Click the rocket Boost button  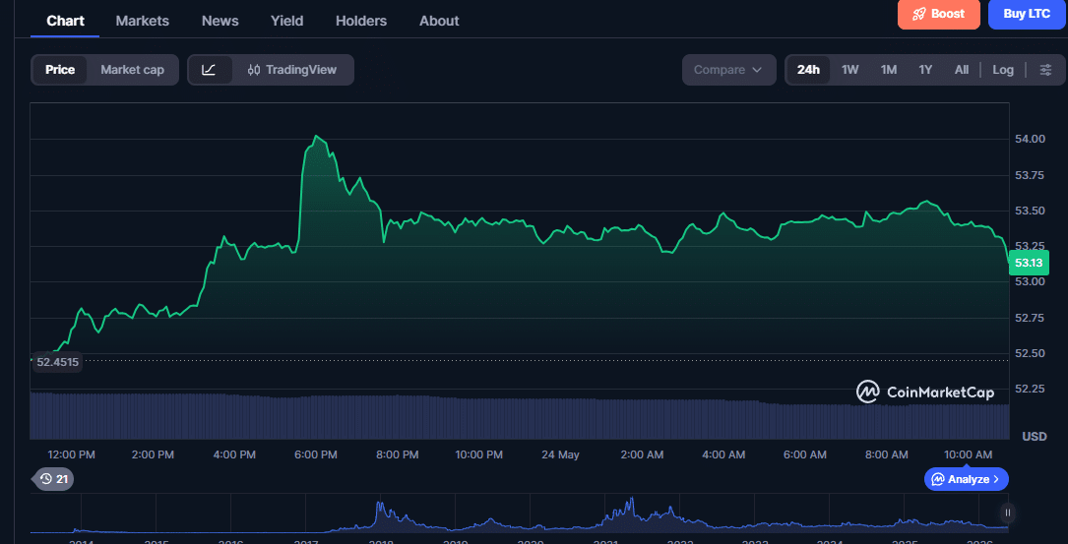coord(939,14)
